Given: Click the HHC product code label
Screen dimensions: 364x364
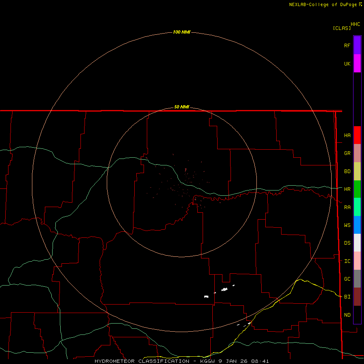Looking at the screenshot, I should [x=355, y=24].
